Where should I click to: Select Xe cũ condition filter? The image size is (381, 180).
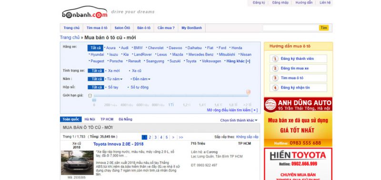pos(136,71)
